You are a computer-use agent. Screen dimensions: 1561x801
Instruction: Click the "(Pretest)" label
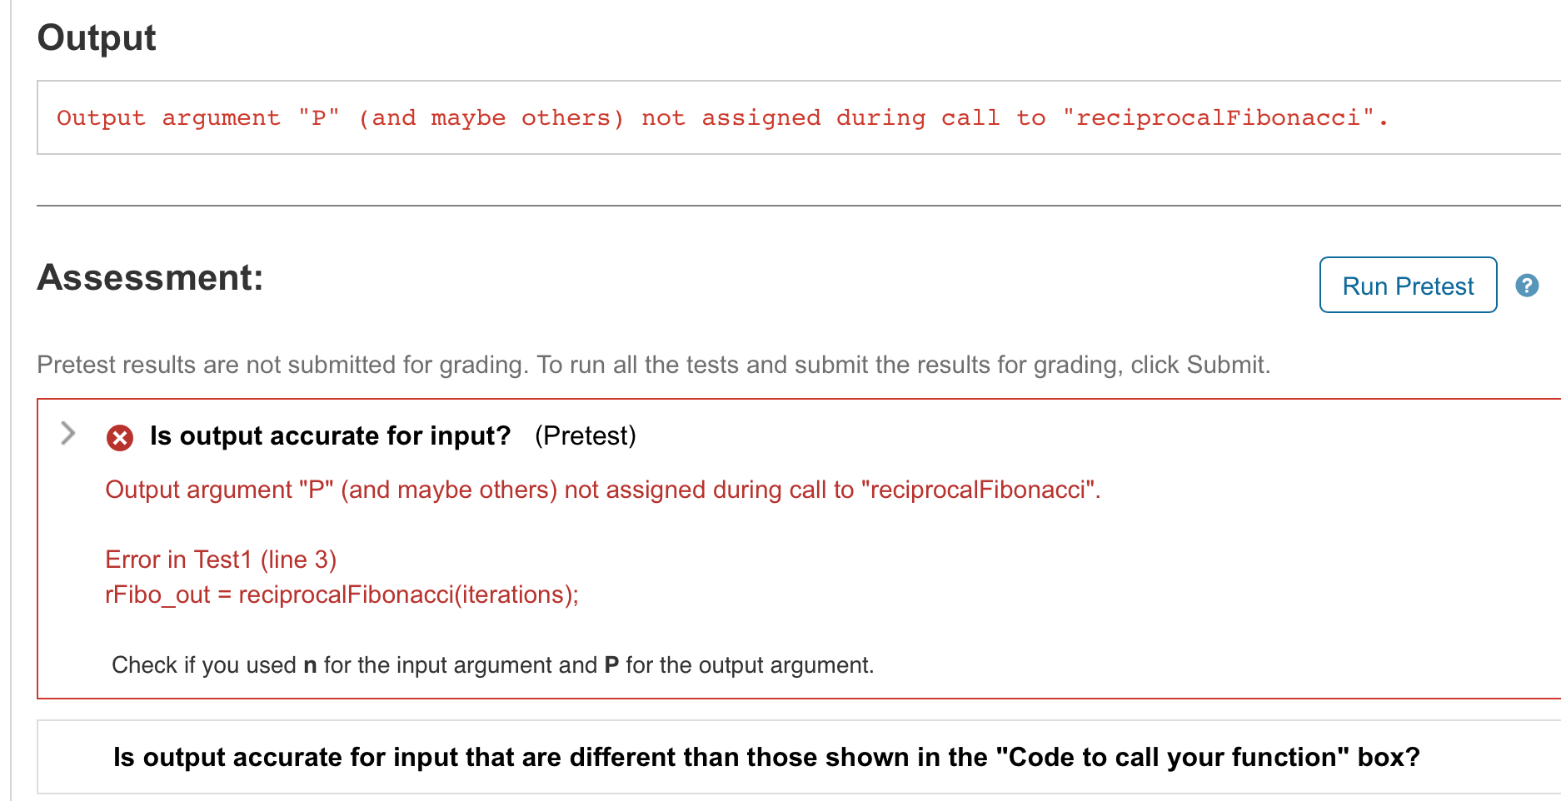586,435
